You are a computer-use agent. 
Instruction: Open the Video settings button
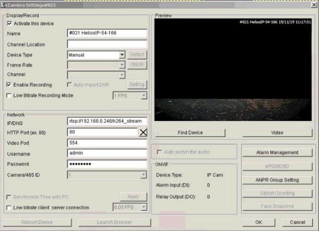click(x=277, y=133)
